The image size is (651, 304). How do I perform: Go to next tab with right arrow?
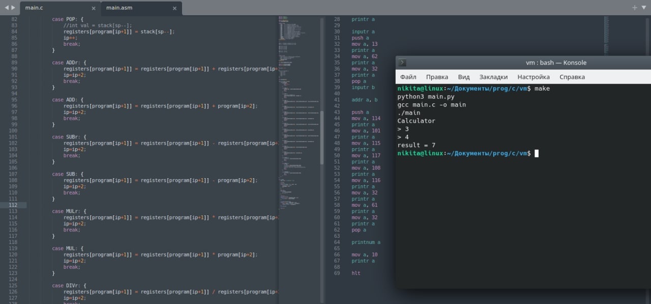[x=13, y=8]
